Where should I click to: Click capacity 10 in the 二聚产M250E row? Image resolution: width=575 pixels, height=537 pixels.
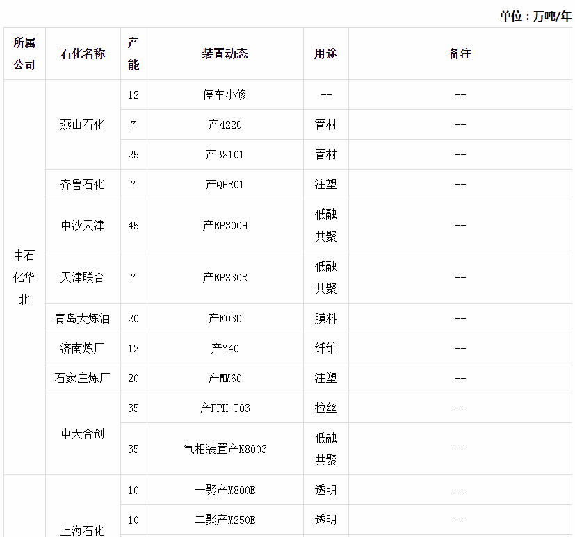pyautogui.click(x=133, y=520)
